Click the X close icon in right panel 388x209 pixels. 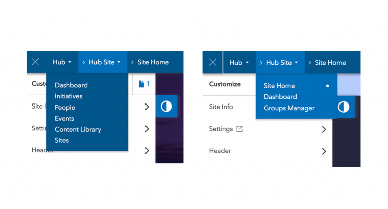coord(213,63)
